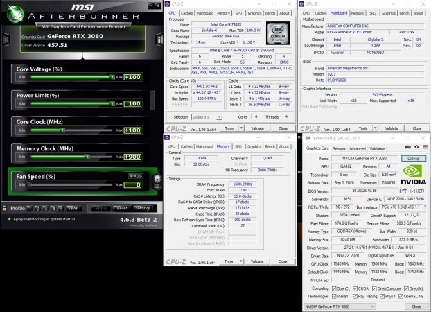Click the Afterburner Reset button
Screen dimensions: 431x312
click(x=122, y=208)
